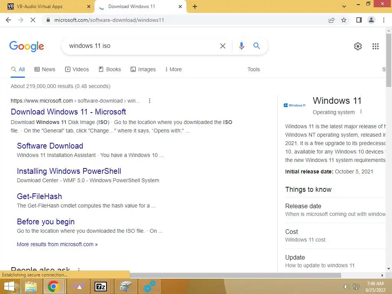Click the horizontal scrollbar right arrow
Screen dimensions: 392x294
click(x=382, y=275)
